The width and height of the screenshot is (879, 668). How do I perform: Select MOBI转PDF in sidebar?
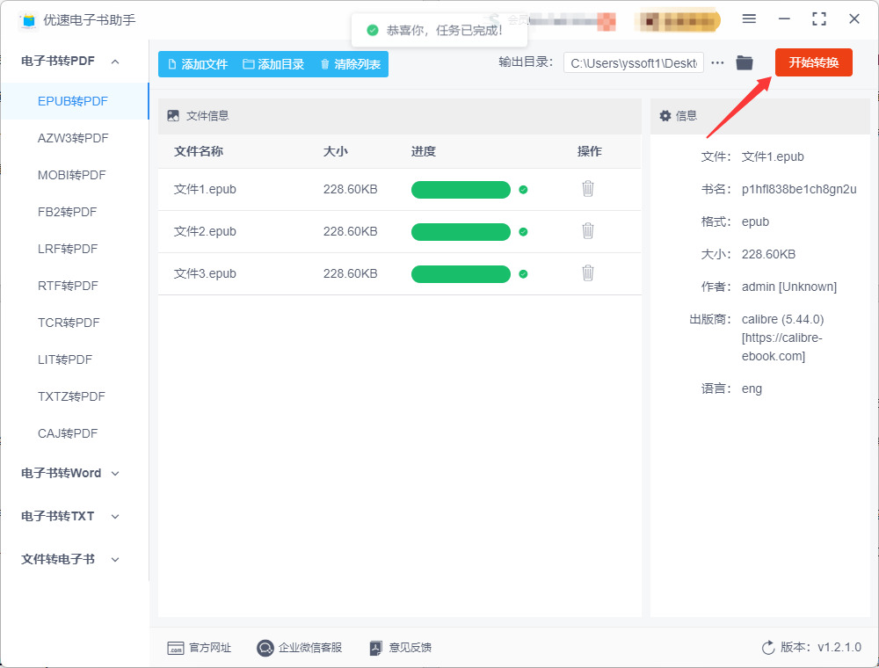tap(72, 176)
